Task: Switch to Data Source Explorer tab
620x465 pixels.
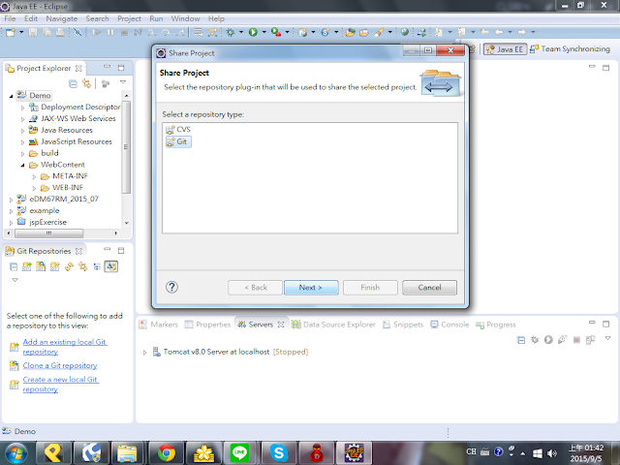Action: 333,325
